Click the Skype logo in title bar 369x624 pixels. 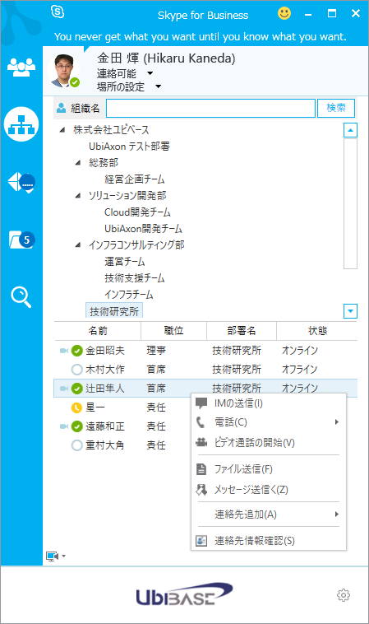coord(58,12)
